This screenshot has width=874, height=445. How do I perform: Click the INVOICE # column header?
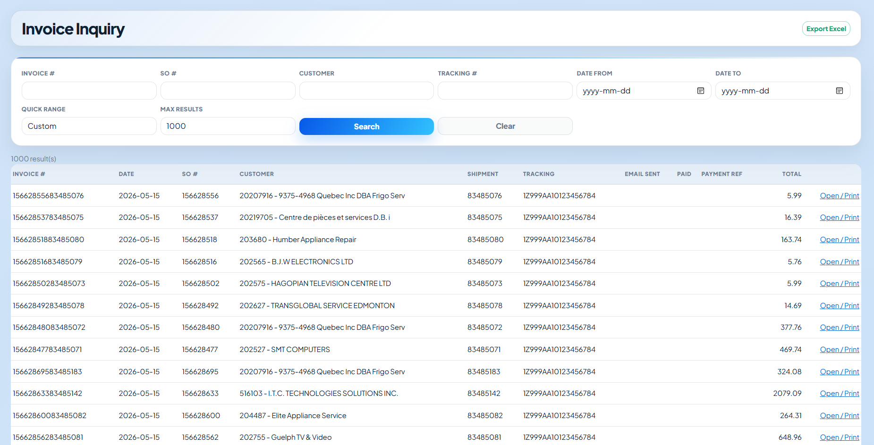pos(29,174)
